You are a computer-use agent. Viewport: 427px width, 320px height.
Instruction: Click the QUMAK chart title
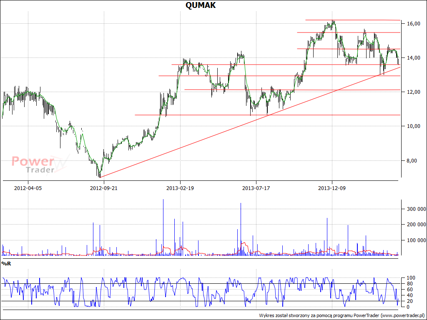pyautogui.click(x=201, y=5)
